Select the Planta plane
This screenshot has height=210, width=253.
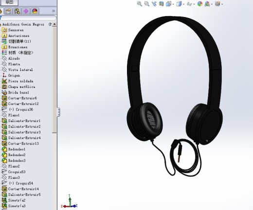pyautogui.click(x=14, y=64)
